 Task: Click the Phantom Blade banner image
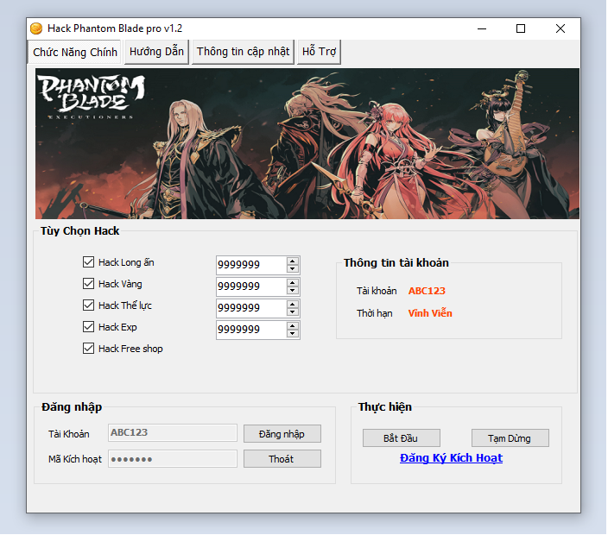tap(307, 143)
